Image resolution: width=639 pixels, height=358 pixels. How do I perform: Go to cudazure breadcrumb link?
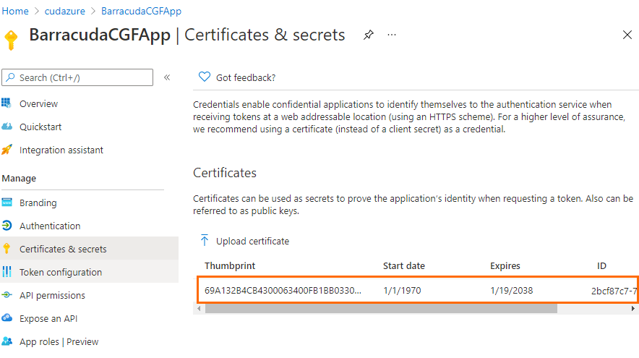65,11
